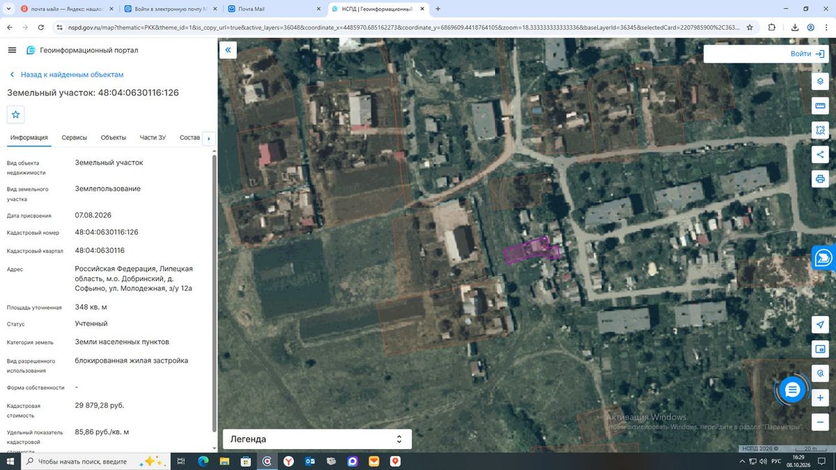836x470 pixels.
Task: Go back via Назад к найденным объектам
Action: pyautogui.click(x=66, y=75)
